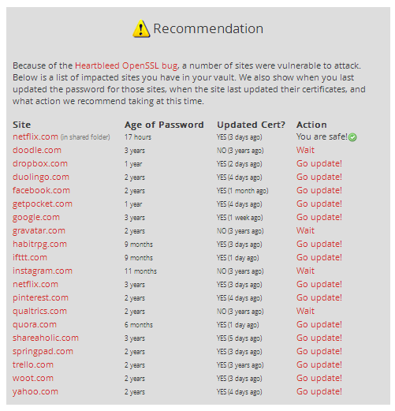This screenshot has height=411, width=395.
Task: Click Go update! for shareaholic.com
Action: (319, 338)
